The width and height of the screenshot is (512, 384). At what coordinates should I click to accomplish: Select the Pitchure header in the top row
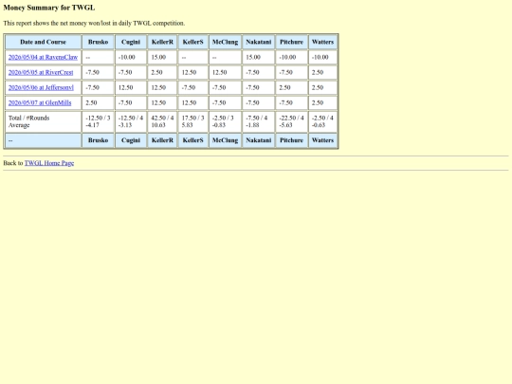(291, 42)
